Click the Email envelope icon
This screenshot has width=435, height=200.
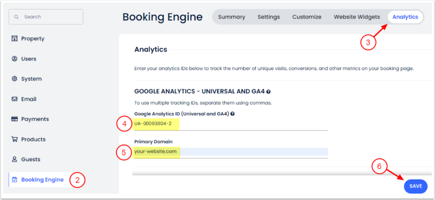coord(14,99)
